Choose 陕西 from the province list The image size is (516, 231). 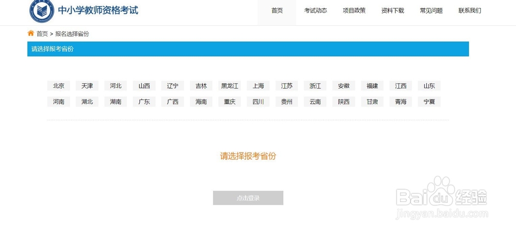[344, 102]
